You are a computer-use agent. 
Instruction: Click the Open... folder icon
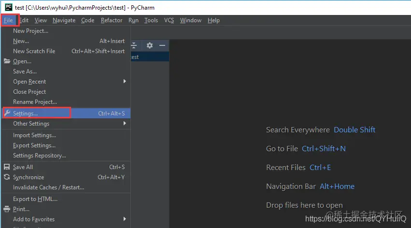click(x=7, y=61)
